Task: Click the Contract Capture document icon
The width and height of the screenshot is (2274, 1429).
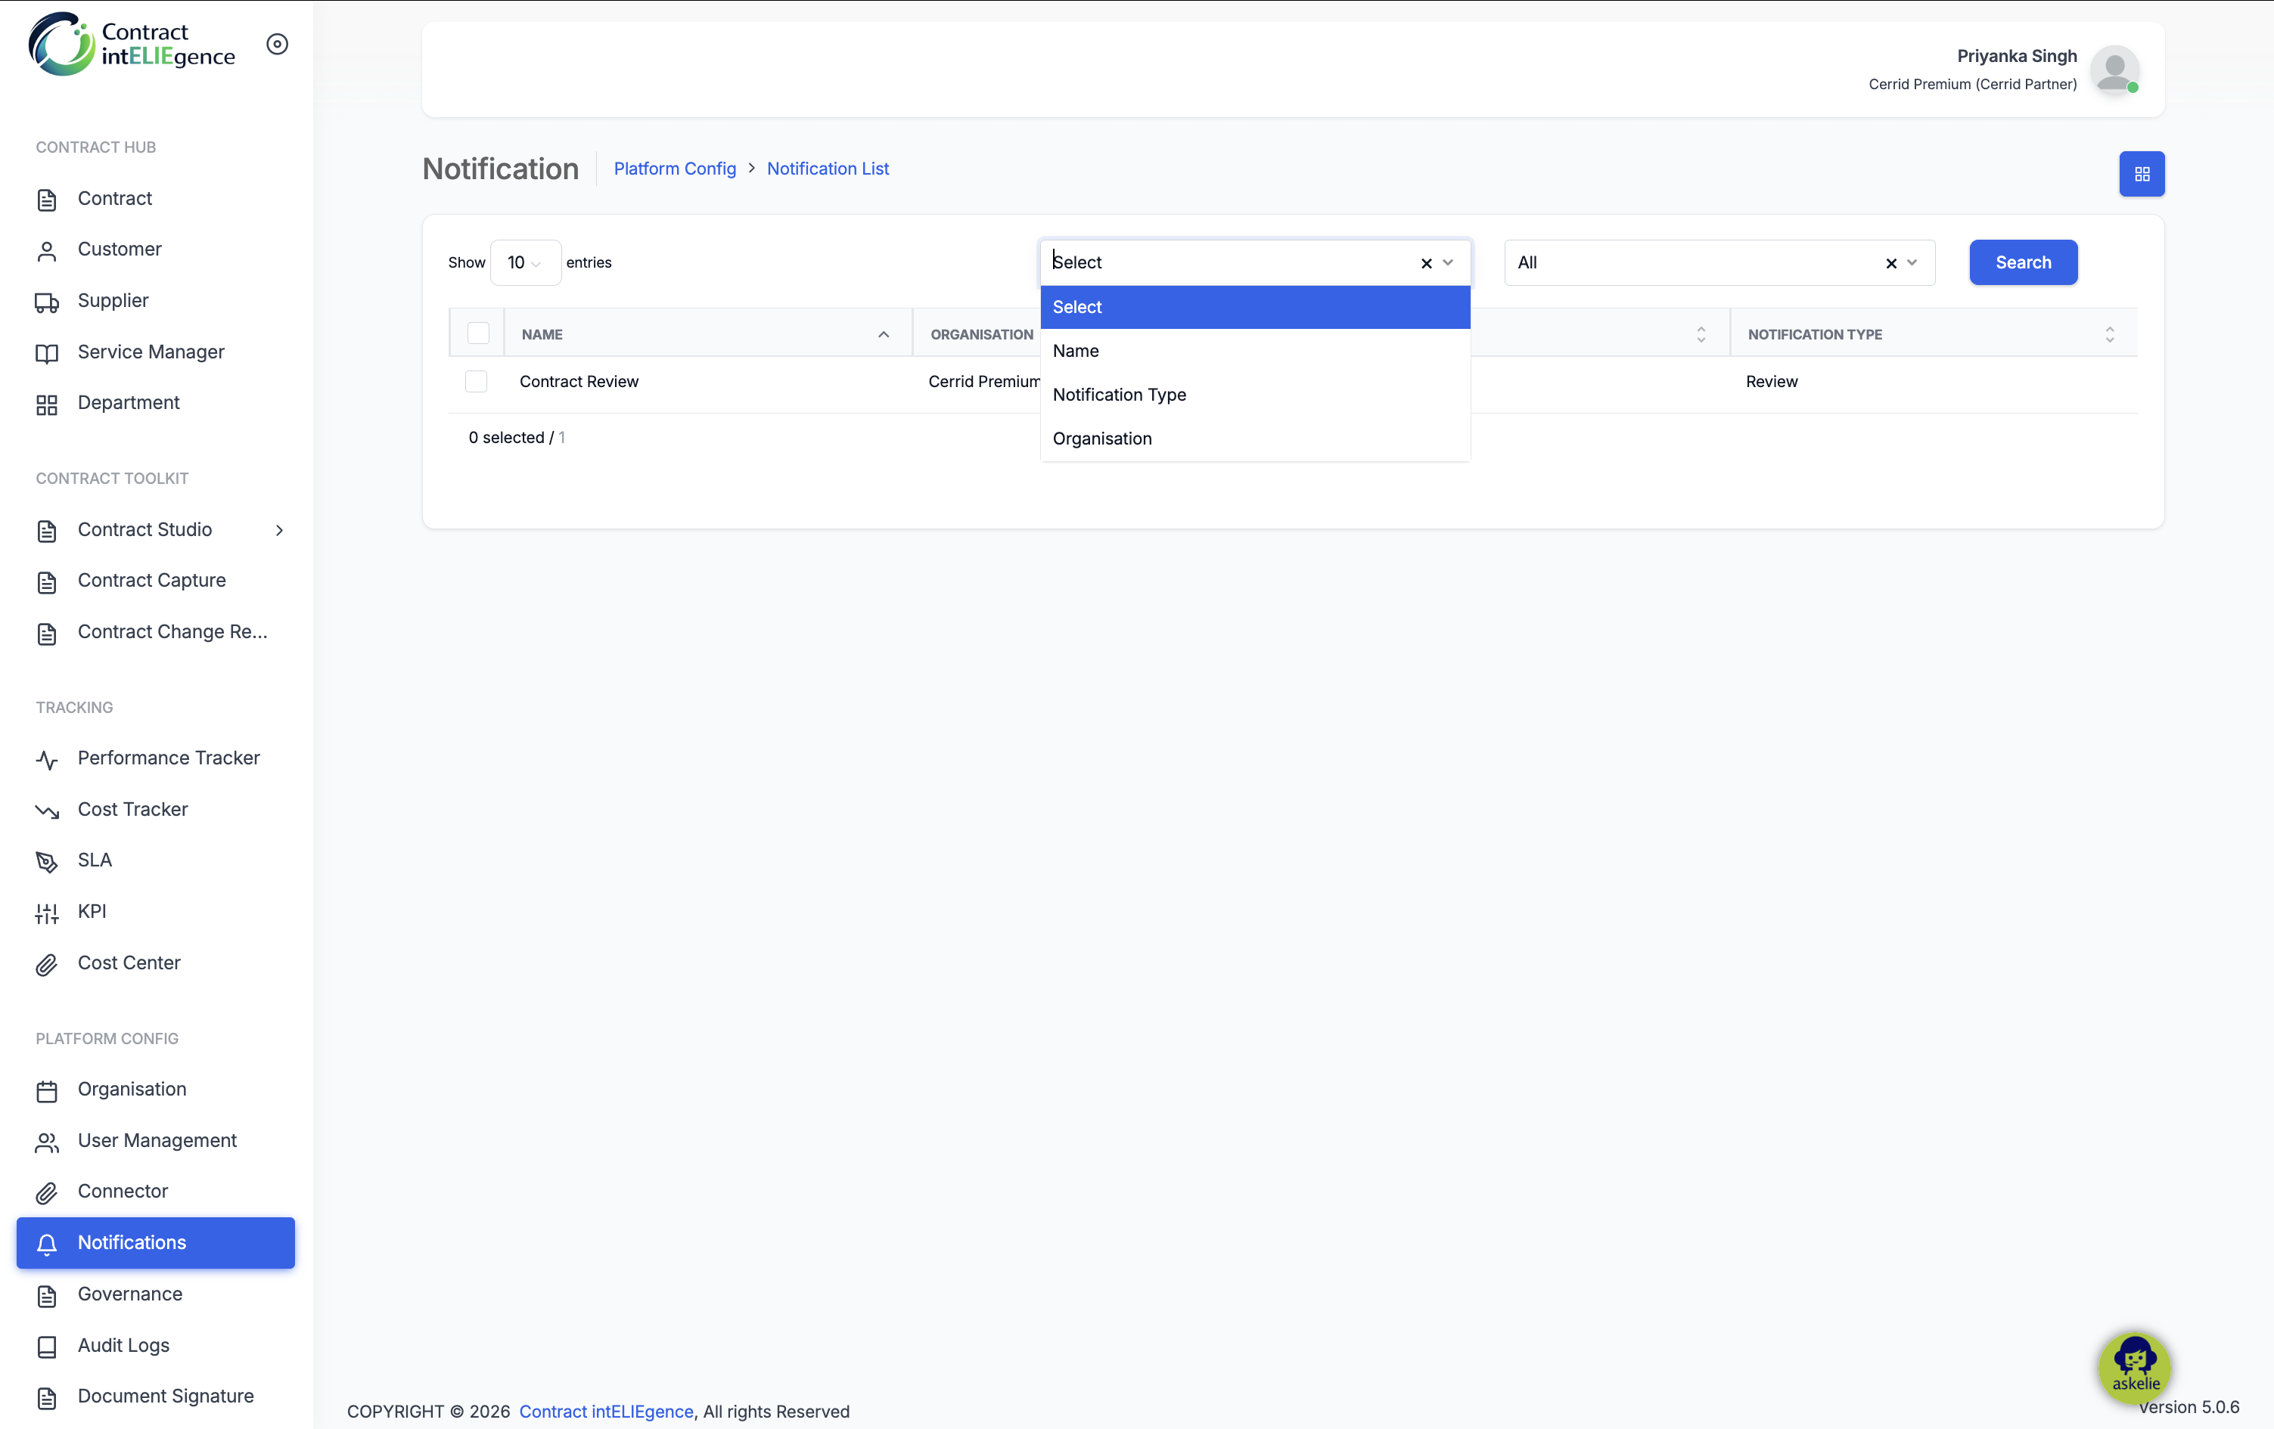Action: click(x=46, y=582)
